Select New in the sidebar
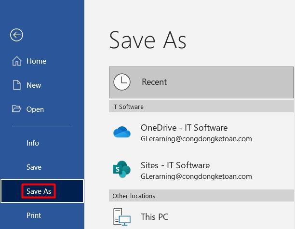 tap(42, 85)
